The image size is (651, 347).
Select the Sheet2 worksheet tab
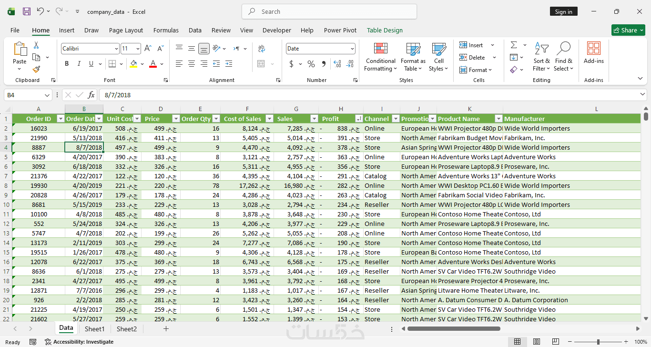pyautogui.click(x=127, y=329)
